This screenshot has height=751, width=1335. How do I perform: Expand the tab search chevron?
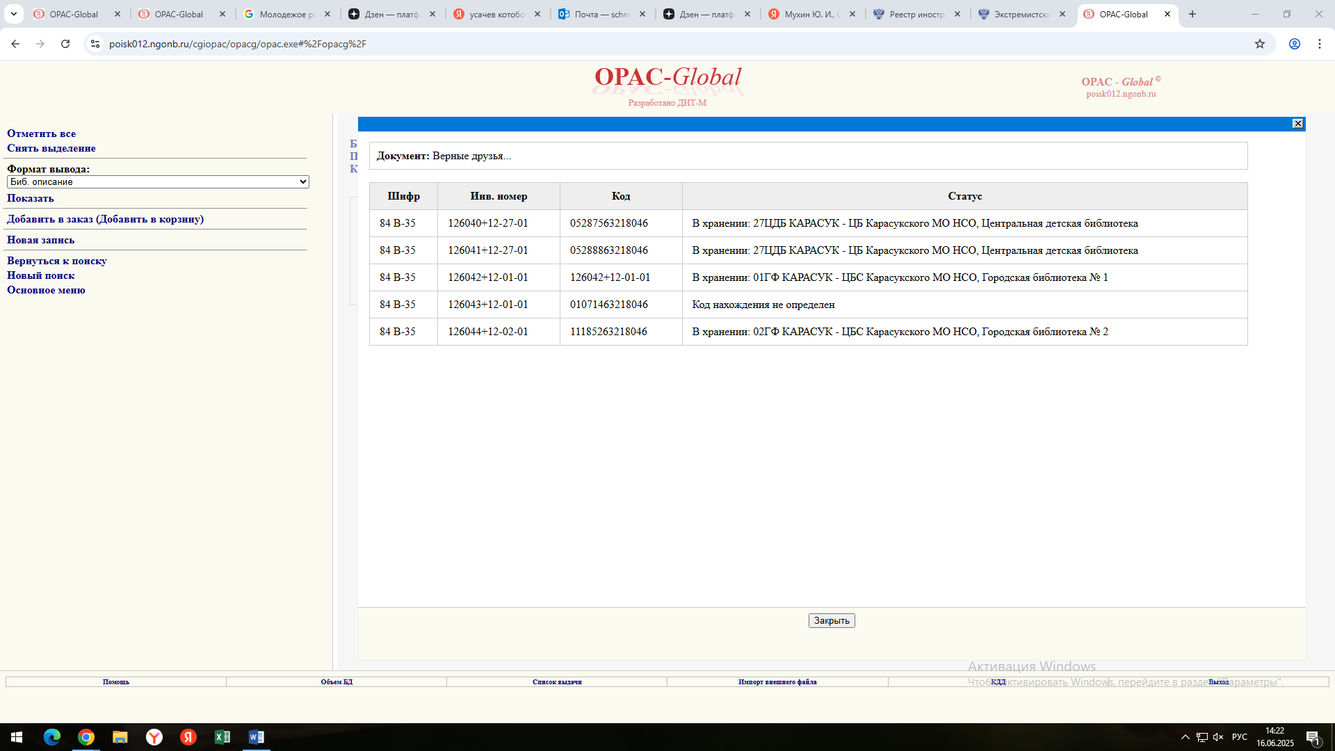pos(14,14)
